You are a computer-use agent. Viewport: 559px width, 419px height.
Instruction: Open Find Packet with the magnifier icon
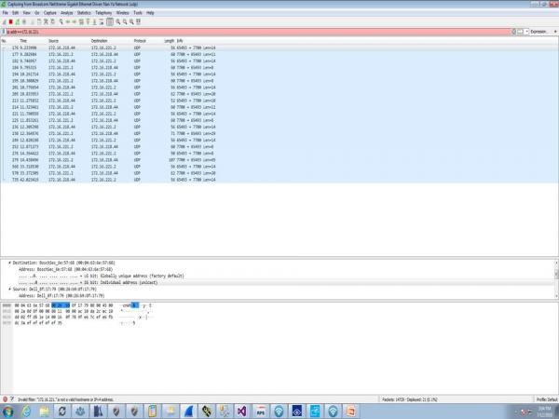(x=61, y=21)
